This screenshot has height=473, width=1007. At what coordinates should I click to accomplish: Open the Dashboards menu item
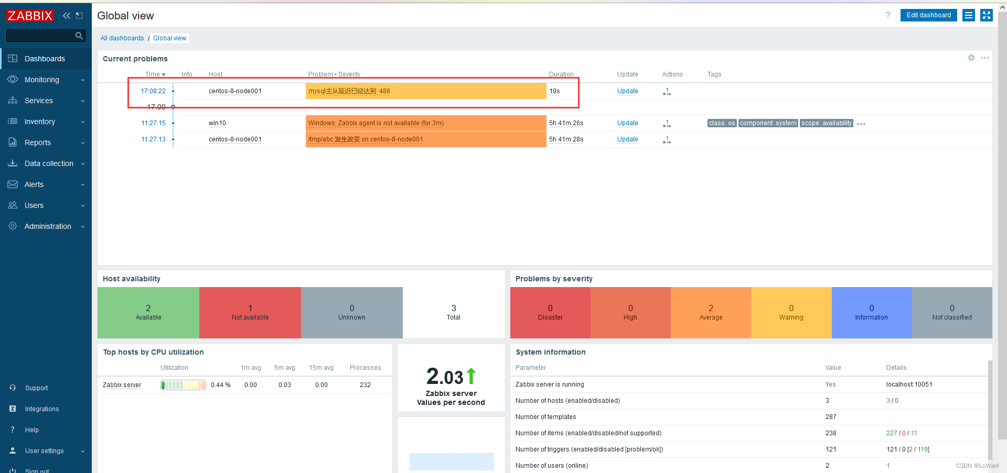[x=46, y=59]
